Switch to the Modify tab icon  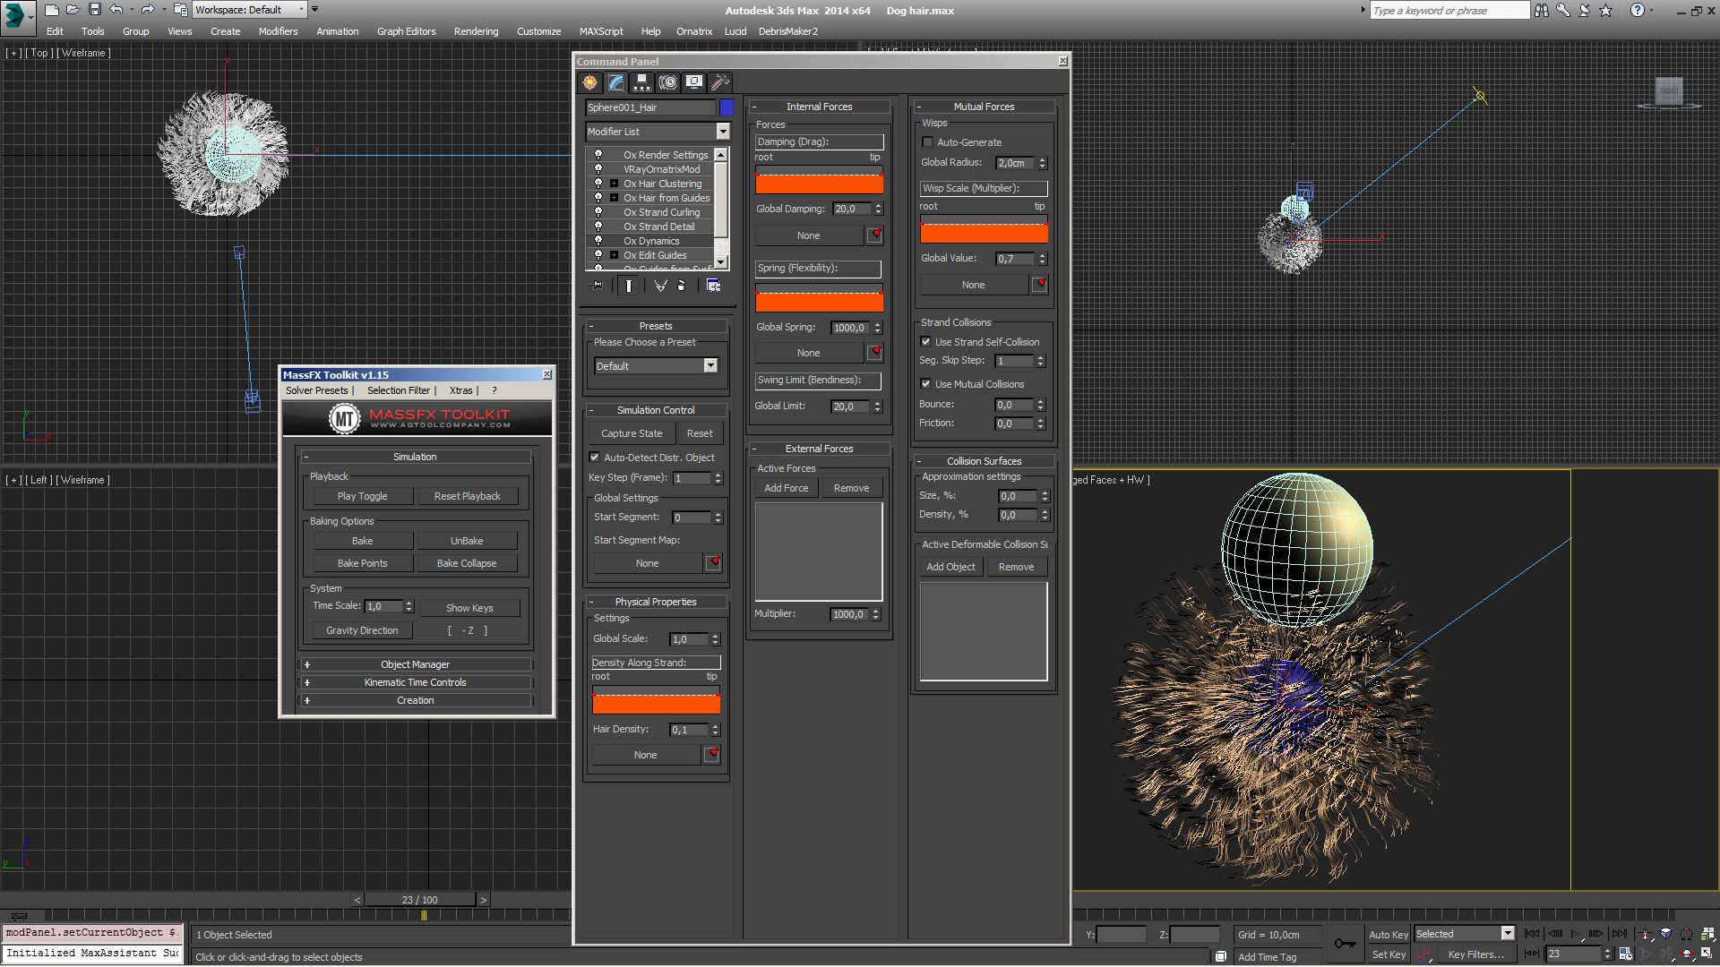616,83
